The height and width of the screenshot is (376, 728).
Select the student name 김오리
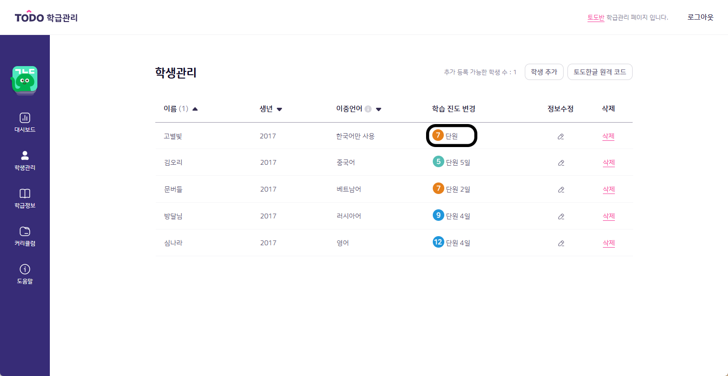tap(173, 162)
